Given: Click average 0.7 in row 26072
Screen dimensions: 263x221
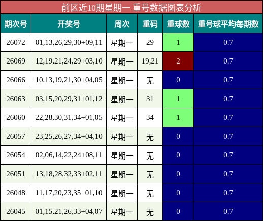Looking at the screenshot, I should coord(228,42).
